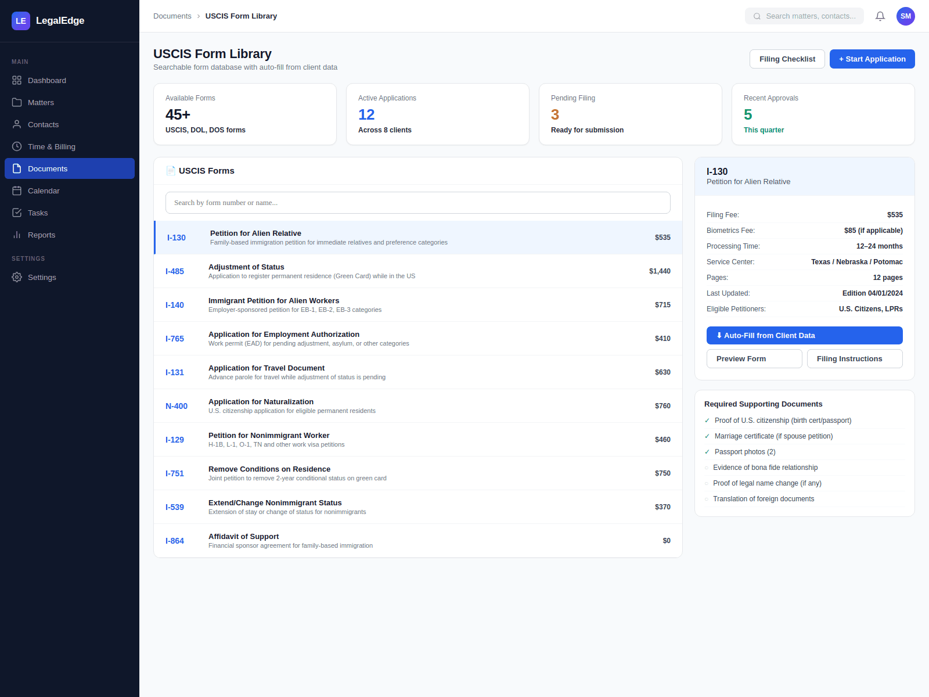This screenshot has width=929, height=697.
Task: Click the Edition 04/01/2024 value
Action: click(873, 293)
